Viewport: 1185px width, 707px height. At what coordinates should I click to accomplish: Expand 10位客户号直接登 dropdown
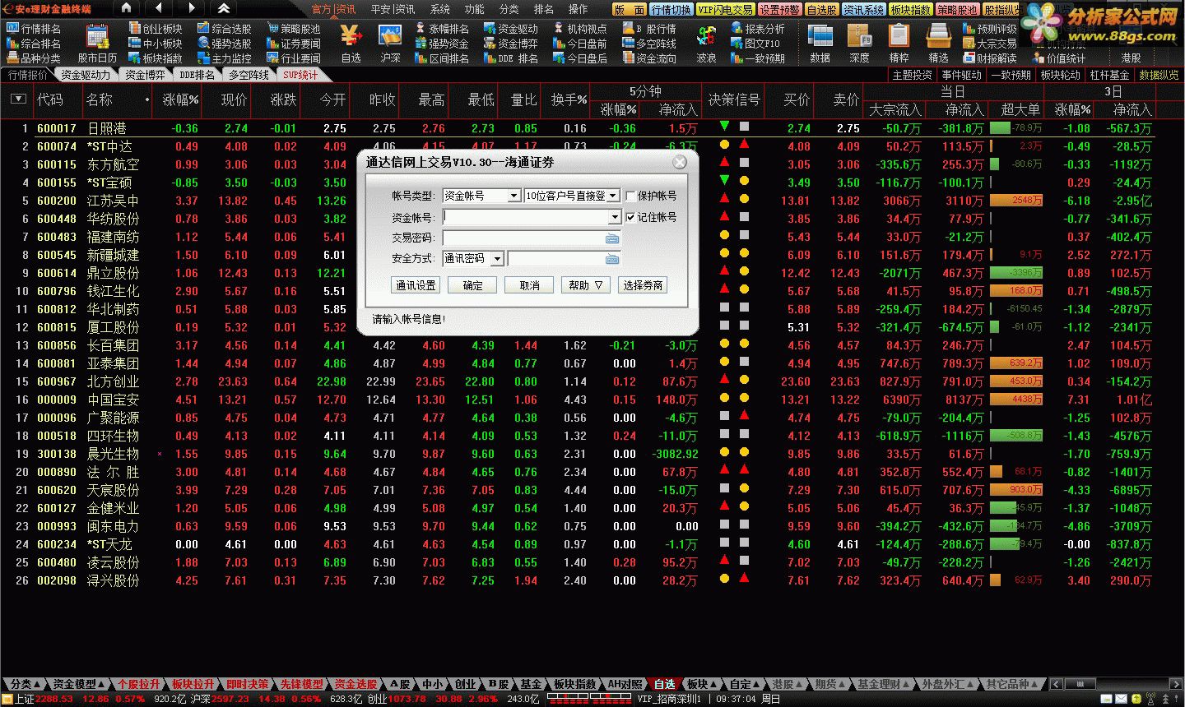tap(613, 196)
